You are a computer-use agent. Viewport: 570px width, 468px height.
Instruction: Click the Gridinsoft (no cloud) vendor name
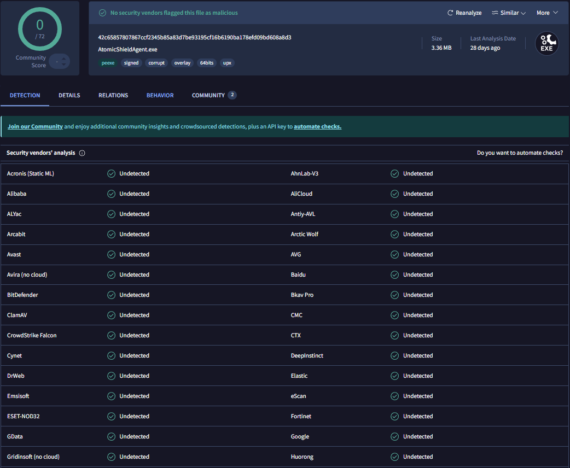pos(33,457)
